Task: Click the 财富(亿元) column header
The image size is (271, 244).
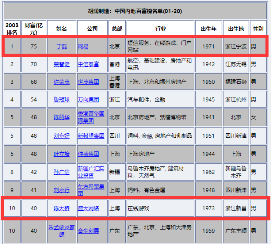Action: point(34,29)
